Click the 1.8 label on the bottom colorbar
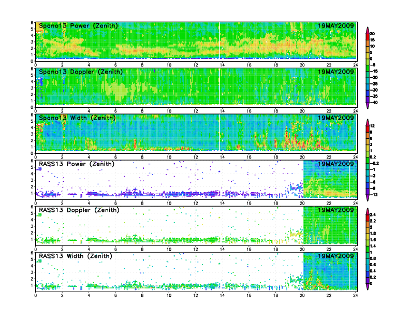Screen dimensions: 410x317 click(373, 234)
